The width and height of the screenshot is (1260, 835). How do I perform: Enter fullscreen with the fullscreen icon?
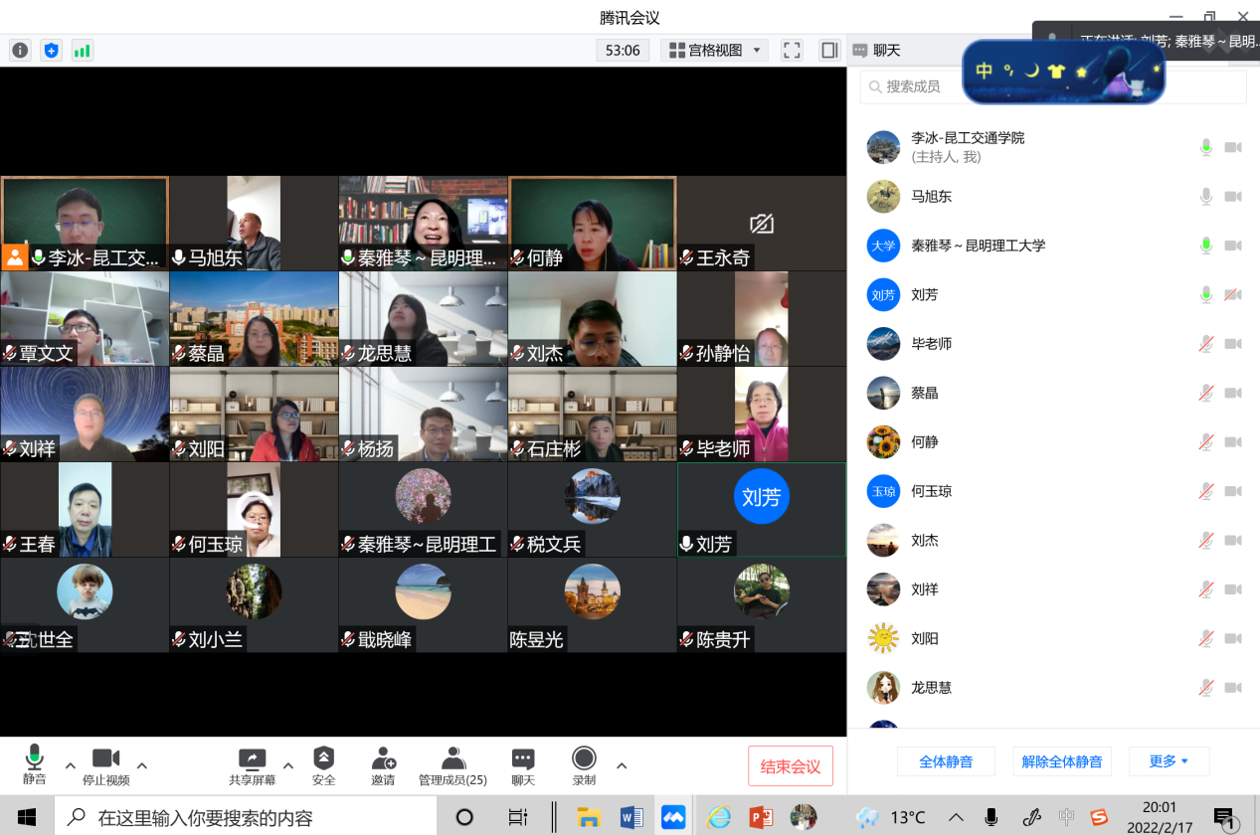[792, 50]
